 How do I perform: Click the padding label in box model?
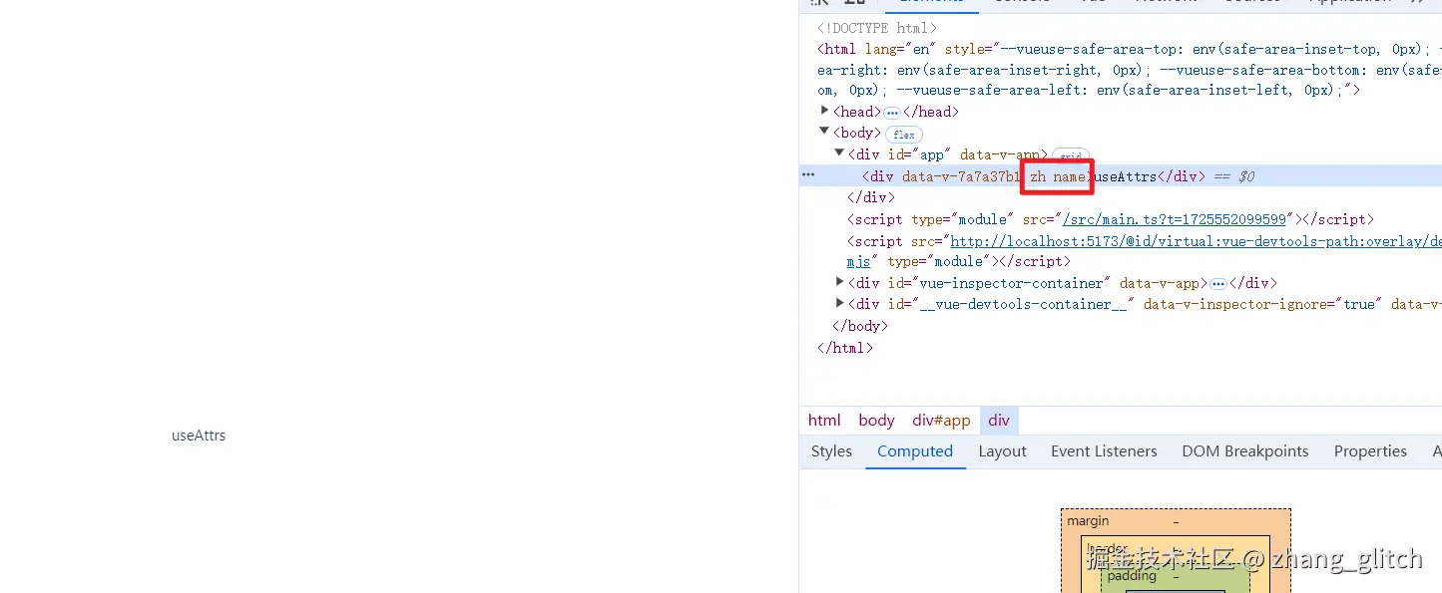pos(1132,576)
